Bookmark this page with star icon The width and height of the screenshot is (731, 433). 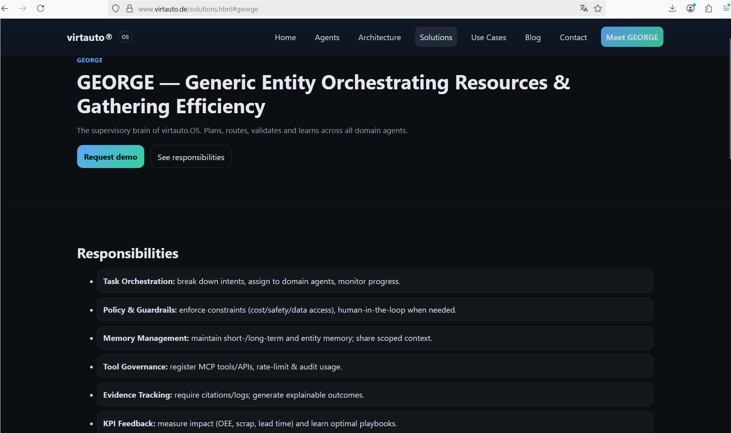pos(598,8)
